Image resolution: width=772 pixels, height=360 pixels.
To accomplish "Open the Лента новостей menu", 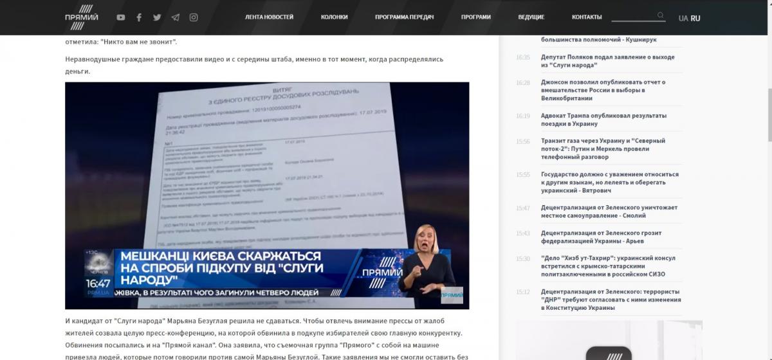I will [269, 17].
